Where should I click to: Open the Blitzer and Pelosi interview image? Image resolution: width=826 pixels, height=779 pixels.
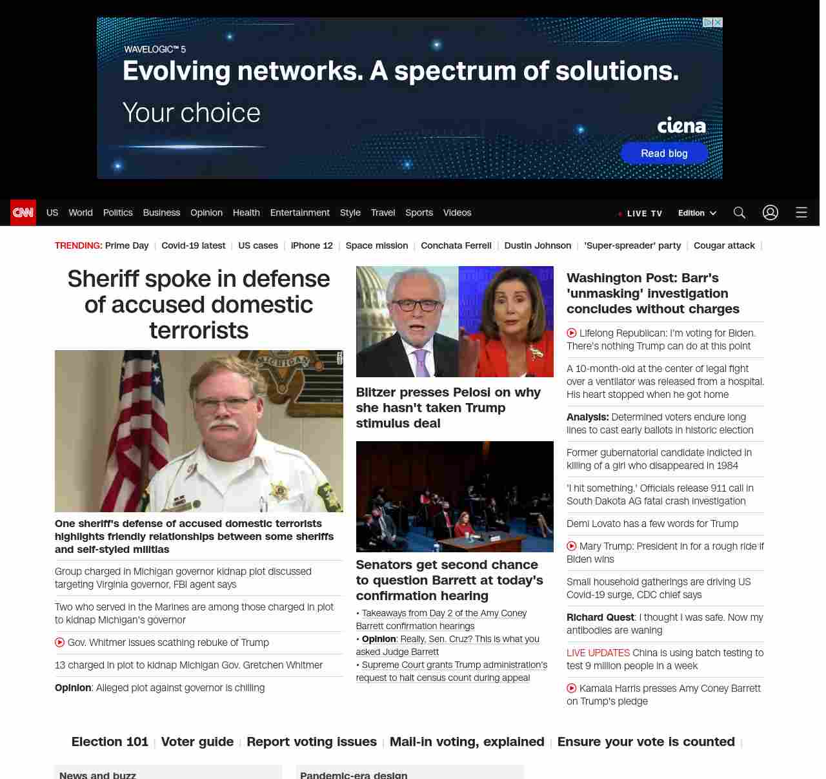454,322
